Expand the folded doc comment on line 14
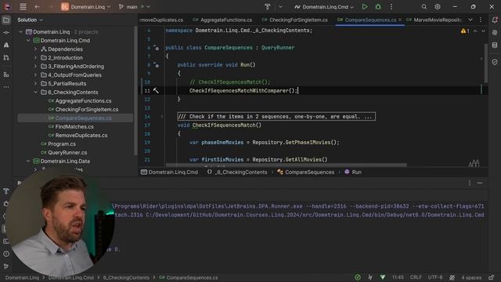 coord(161,117)
